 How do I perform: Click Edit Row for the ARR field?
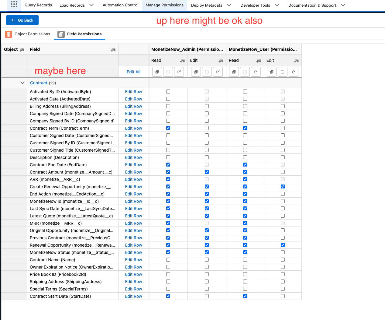(x=133, y=179)
